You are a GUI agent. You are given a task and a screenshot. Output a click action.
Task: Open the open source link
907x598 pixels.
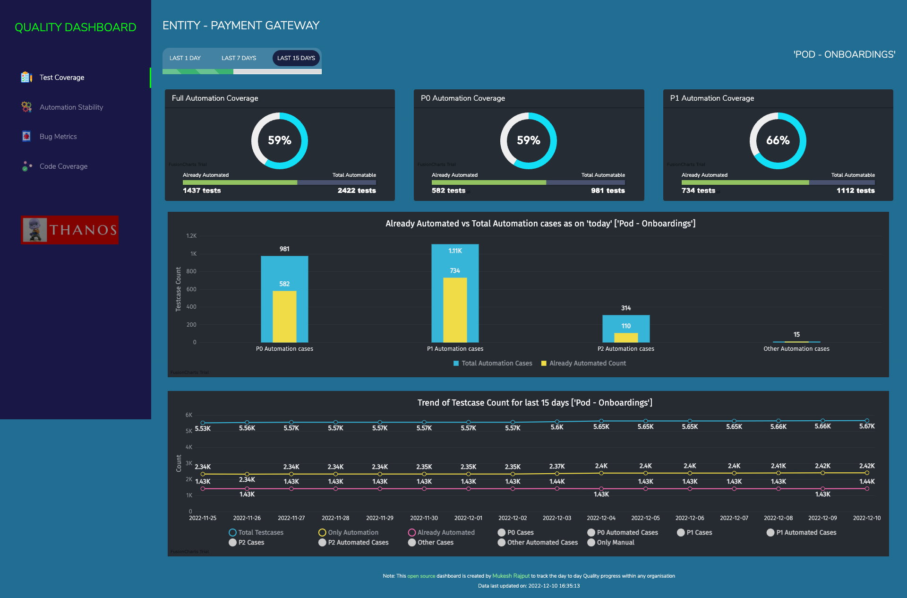421,576
